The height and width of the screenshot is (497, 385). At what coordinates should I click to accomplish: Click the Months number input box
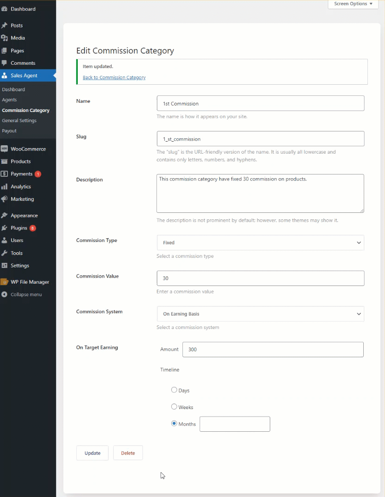[x=235, y=424]
